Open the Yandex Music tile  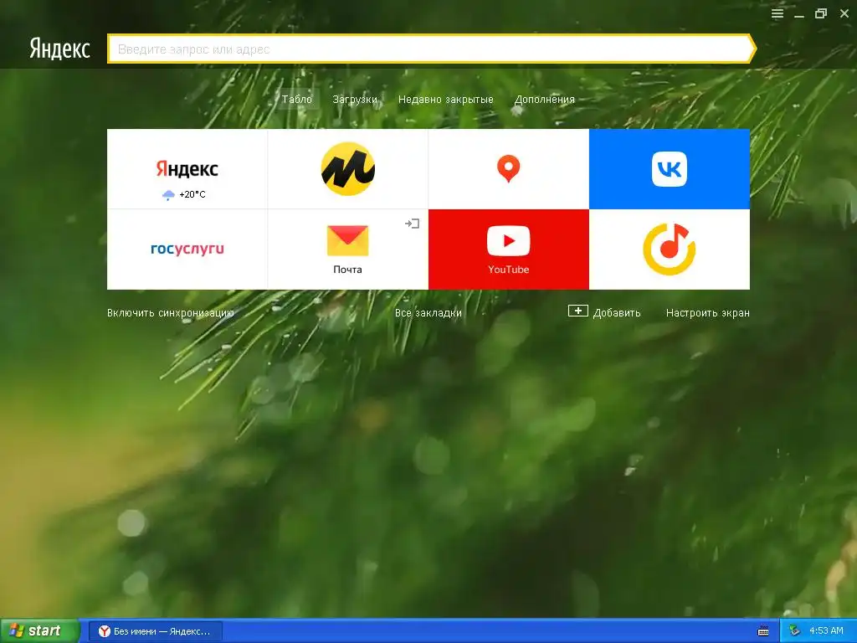tap(670, 249)
